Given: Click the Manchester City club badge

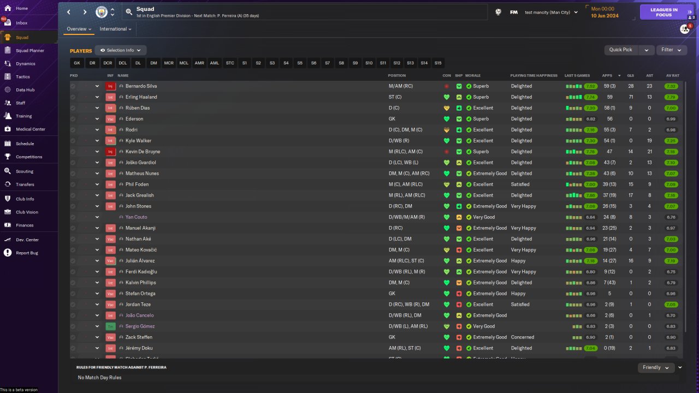Looking at the screenshot, I should 102,12.
